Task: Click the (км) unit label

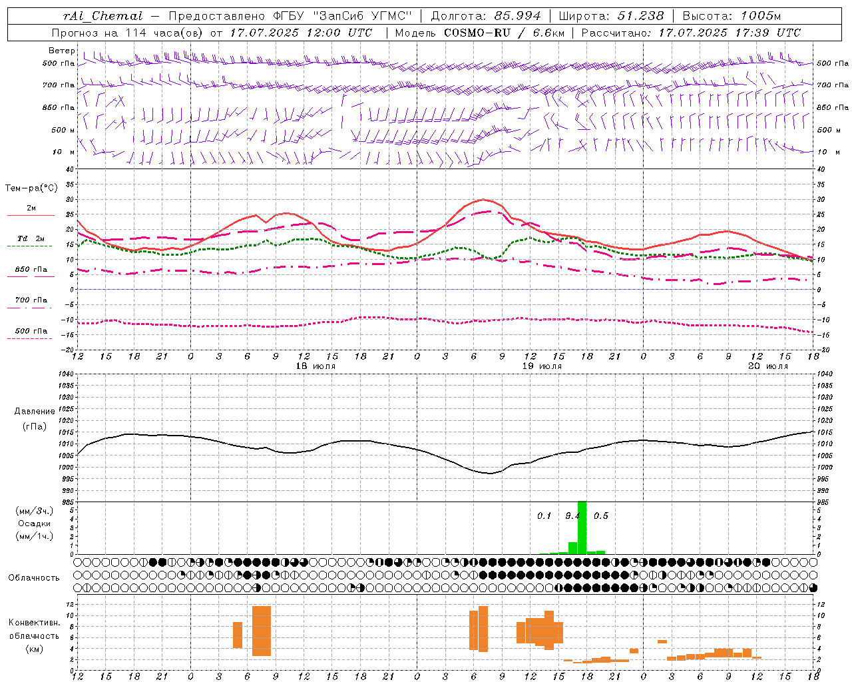Action: point(35,648)
